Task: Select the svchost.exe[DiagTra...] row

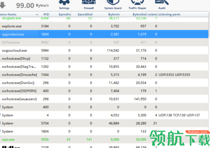Action: [104, 67]
